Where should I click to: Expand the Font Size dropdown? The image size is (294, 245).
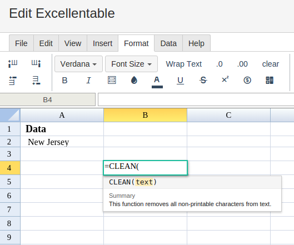(131, 64)
